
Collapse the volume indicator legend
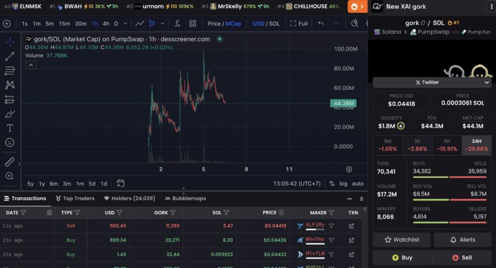[x=31, y=65]
